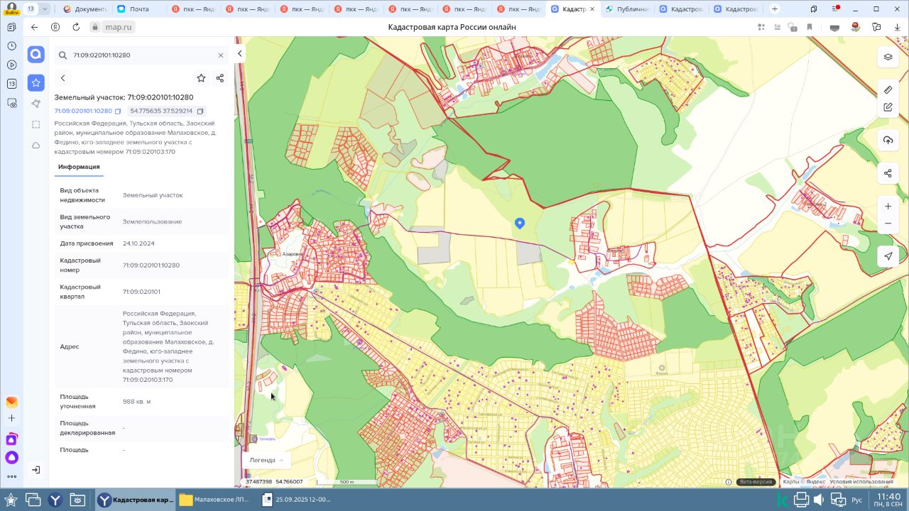This screenshot has width=909, height=511.
Task: Center map on my location
Action: [x=888, y=256]
